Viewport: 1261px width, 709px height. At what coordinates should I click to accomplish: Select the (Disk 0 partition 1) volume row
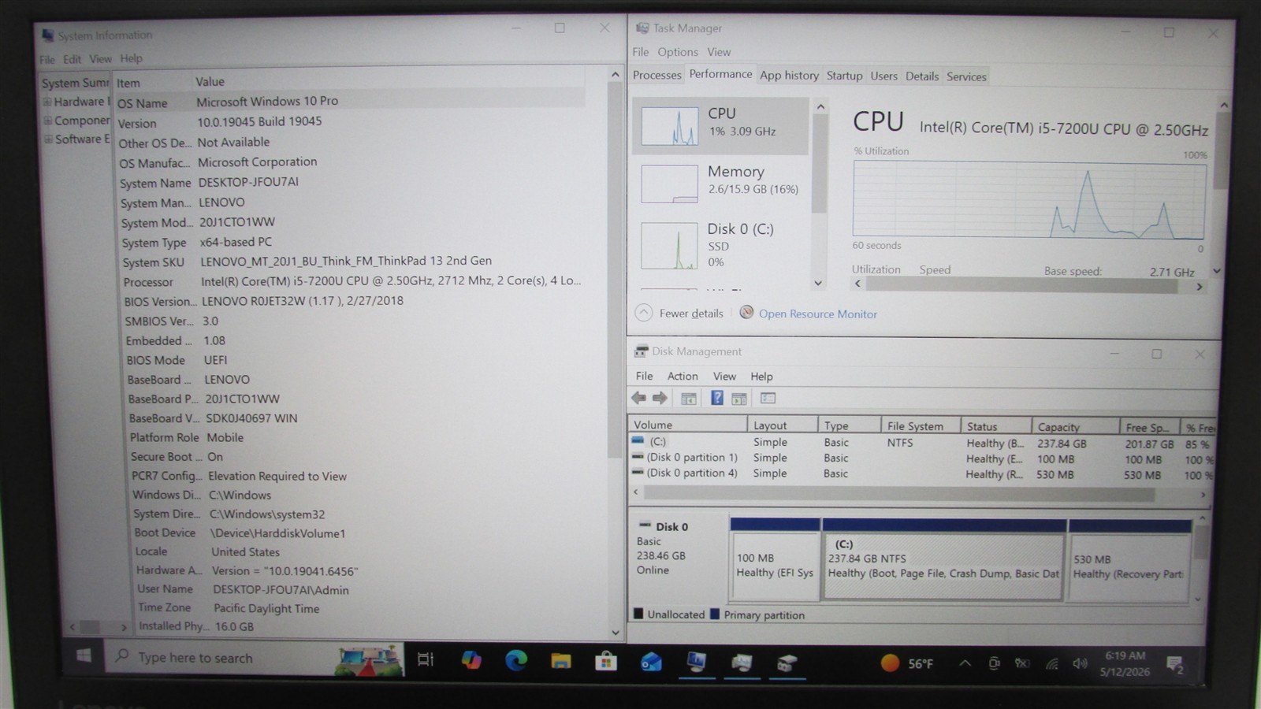(921, 458)
